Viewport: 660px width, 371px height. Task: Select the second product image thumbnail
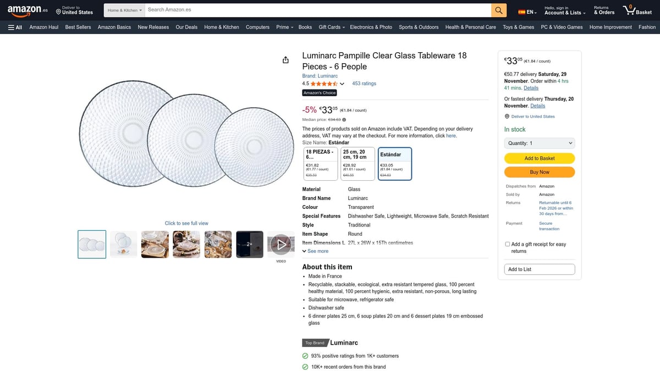pos(123,244)
